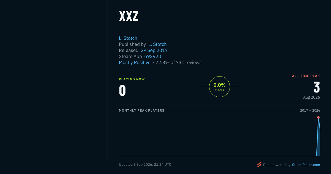Click the Updated 8 Sep 2026 timestamp

click(145, 165)
